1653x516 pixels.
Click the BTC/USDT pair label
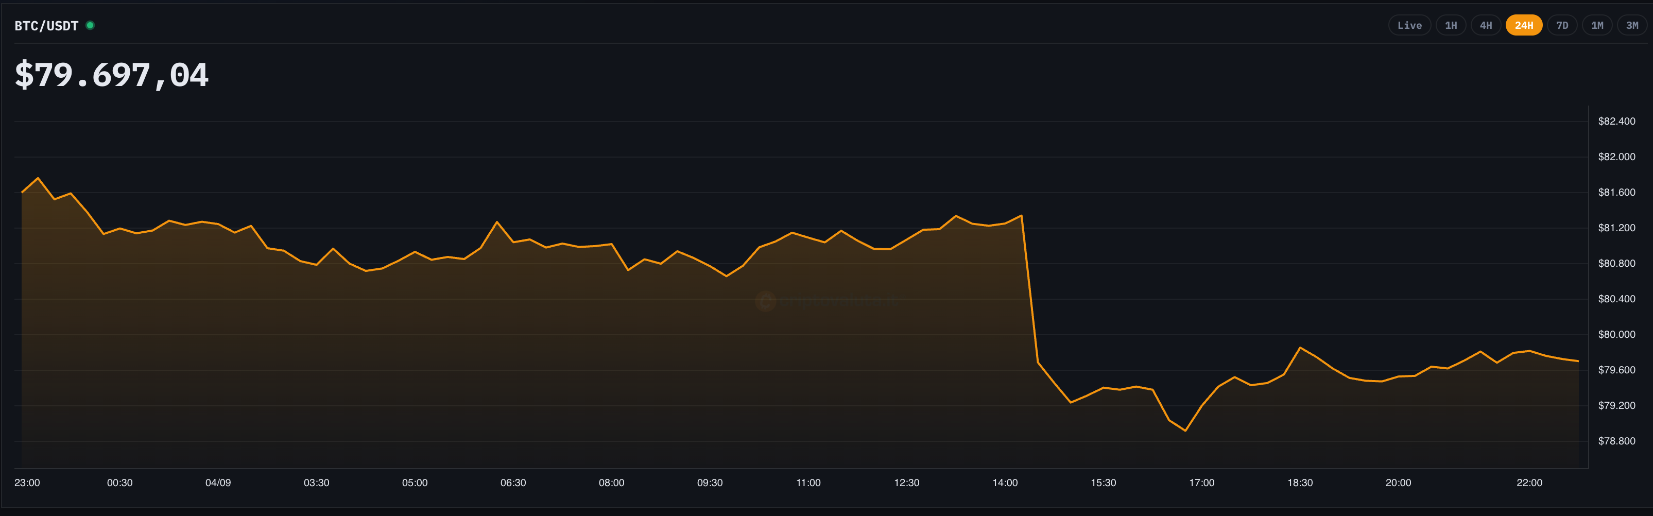click(x=46, y=26)
